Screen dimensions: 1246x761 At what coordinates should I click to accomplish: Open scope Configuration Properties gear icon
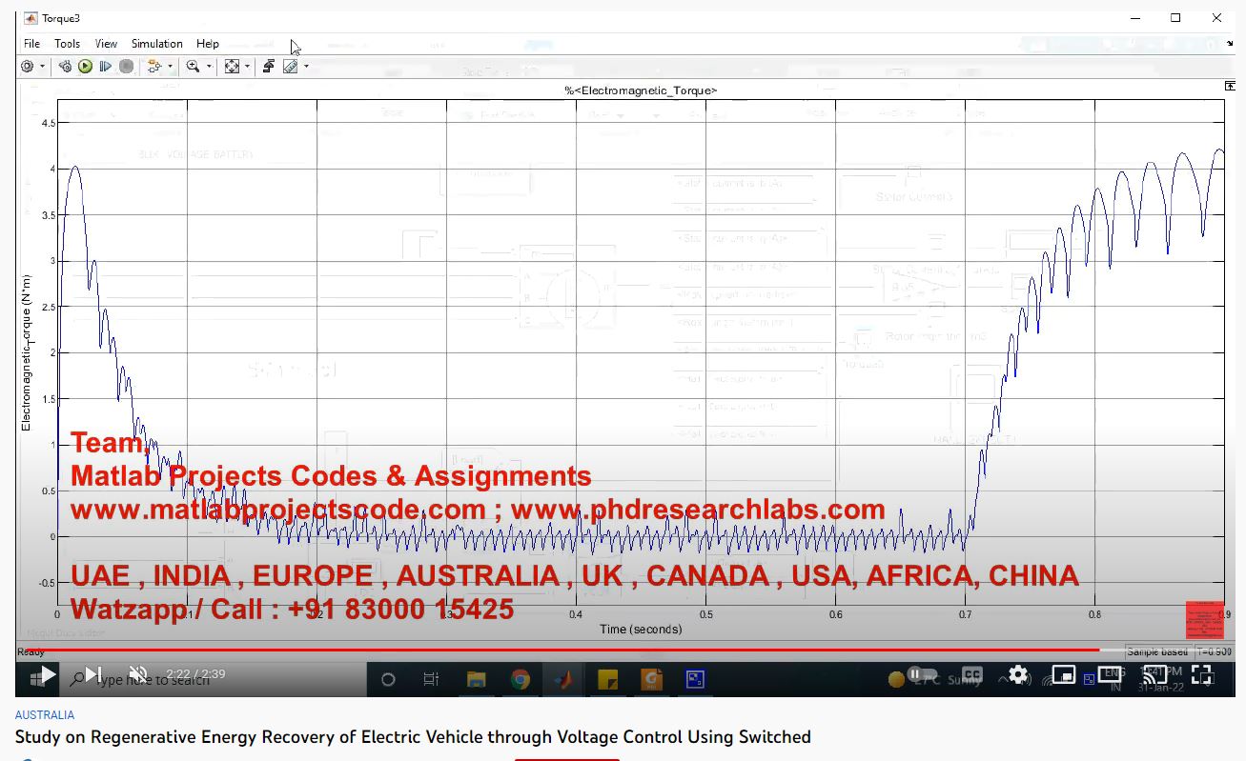27,67
